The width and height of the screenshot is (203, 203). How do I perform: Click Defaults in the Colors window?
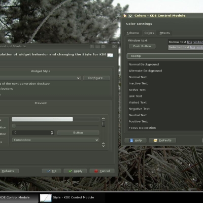tap(162, 141)
